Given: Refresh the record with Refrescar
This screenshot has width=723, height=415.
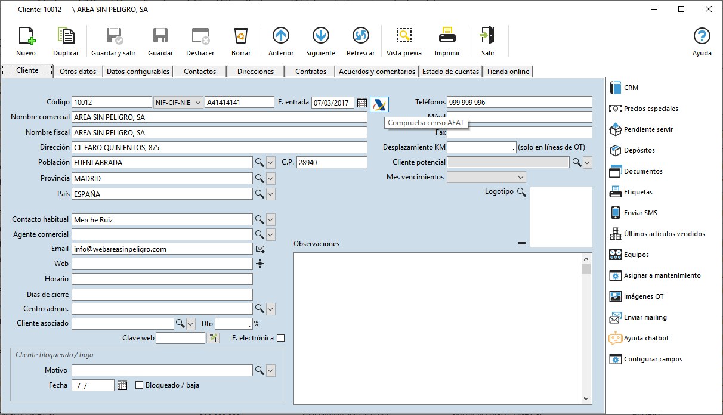Looking at the screenshot, I should pyautogui.click(x=360, y=41).
